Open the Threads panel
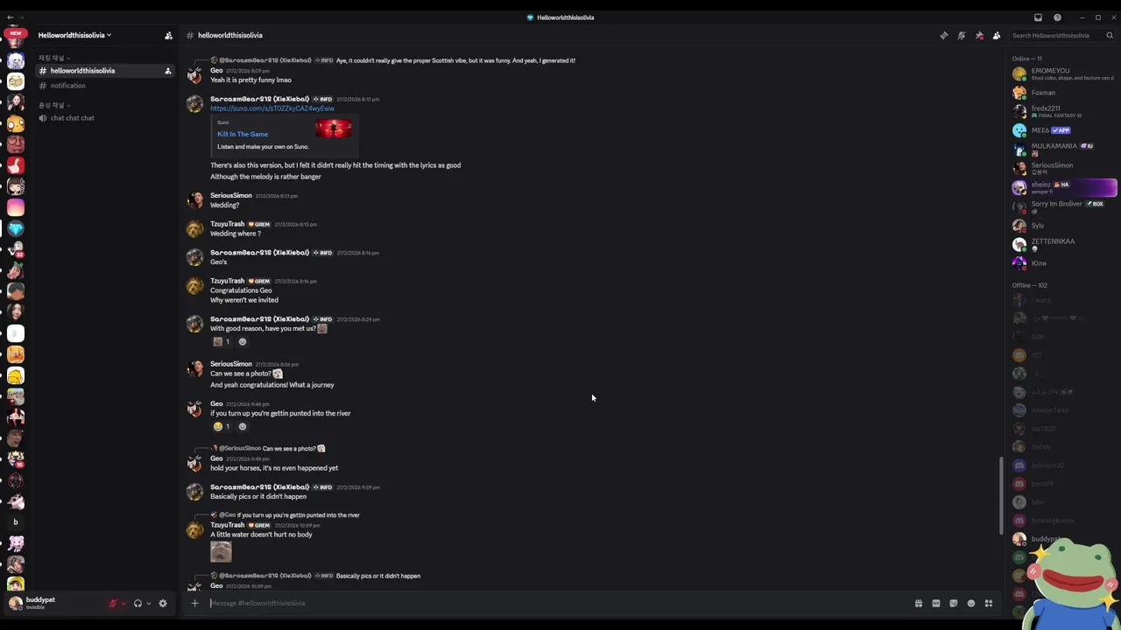The height and width of the screenshot is (630, 1121). click(943, 36)
